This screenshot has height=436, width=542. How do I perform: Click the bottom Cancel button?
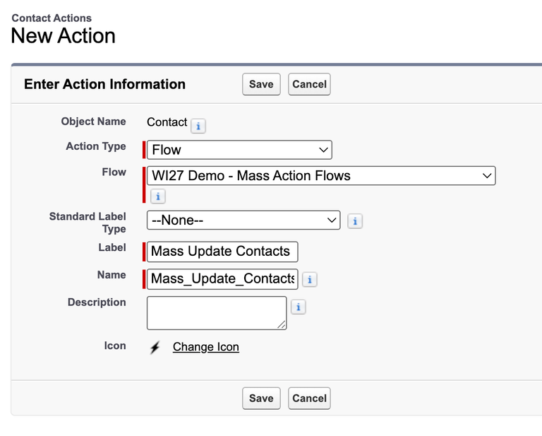point(309,399)
